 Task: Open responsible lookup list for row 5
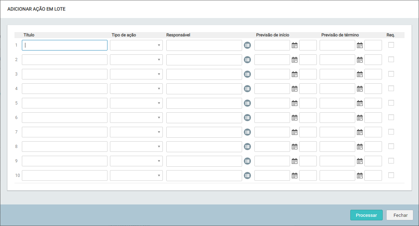[247, 103]
